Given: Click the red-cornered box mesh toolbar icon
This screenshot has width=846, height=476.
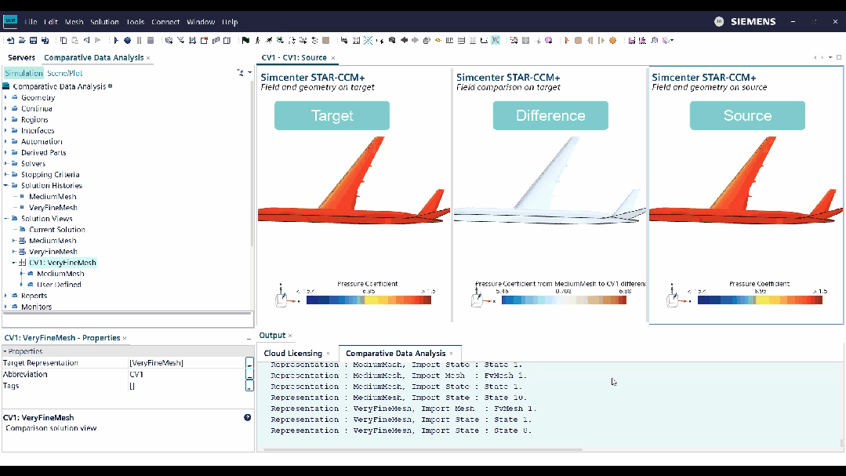Looking at the screenshot, I should click(x=204, y=41).
